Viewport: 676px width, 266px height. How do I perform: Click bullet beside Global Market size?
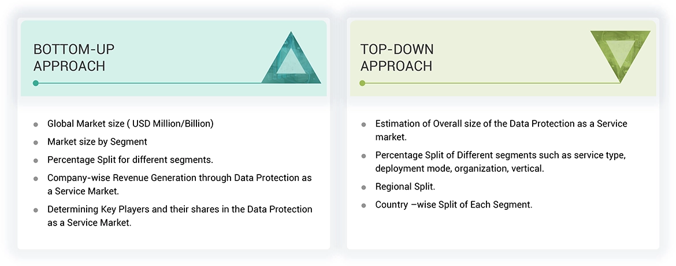tap(36, 124)
